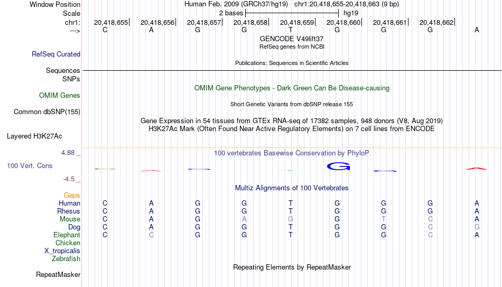Click the C base in the ruler sequence row
The width and height of the screenshot is (502, 287).
tap(105, 30)
